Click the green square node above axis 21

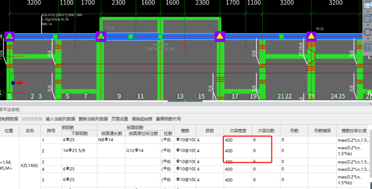tap(281, 37)
